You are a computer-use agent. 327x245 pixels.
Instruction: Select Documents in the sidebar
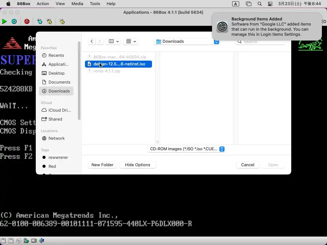(56, 82)
